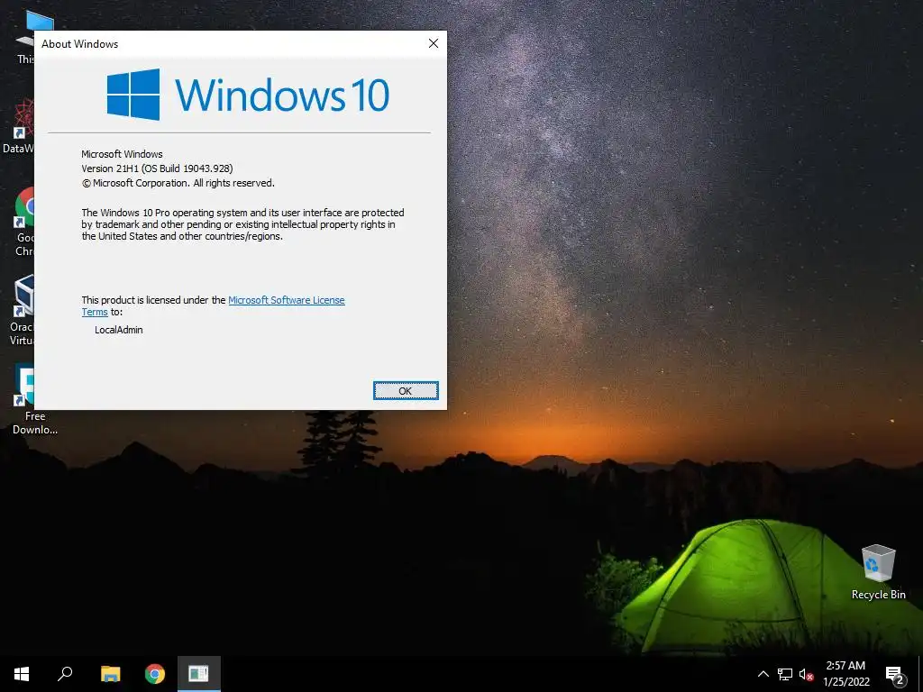Open taskbar search magnifier

pyautogui.click(x=65, y=674)
